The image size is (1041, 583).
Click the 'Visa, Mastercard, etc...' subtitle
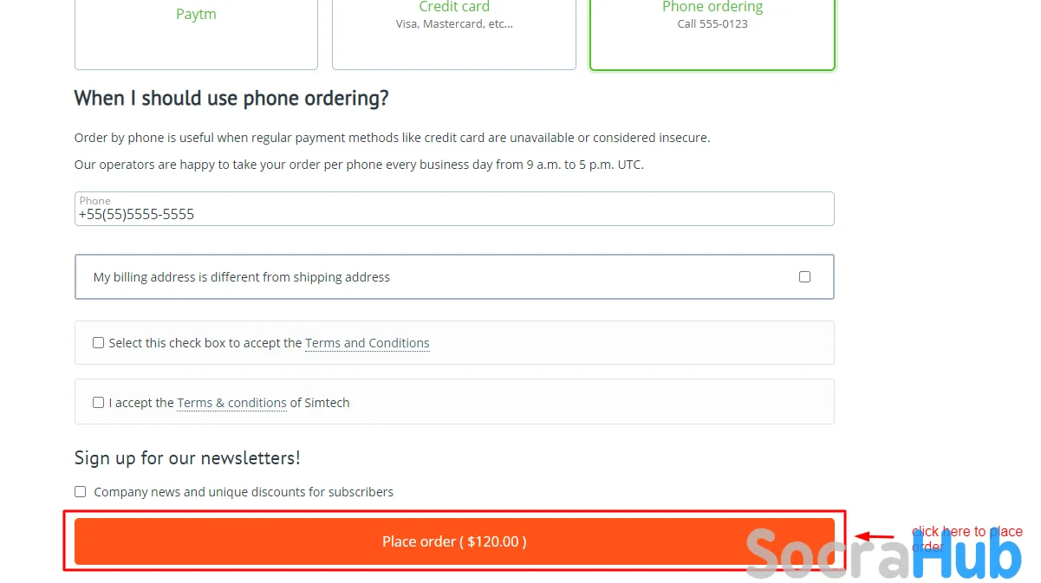click(454, 24)
